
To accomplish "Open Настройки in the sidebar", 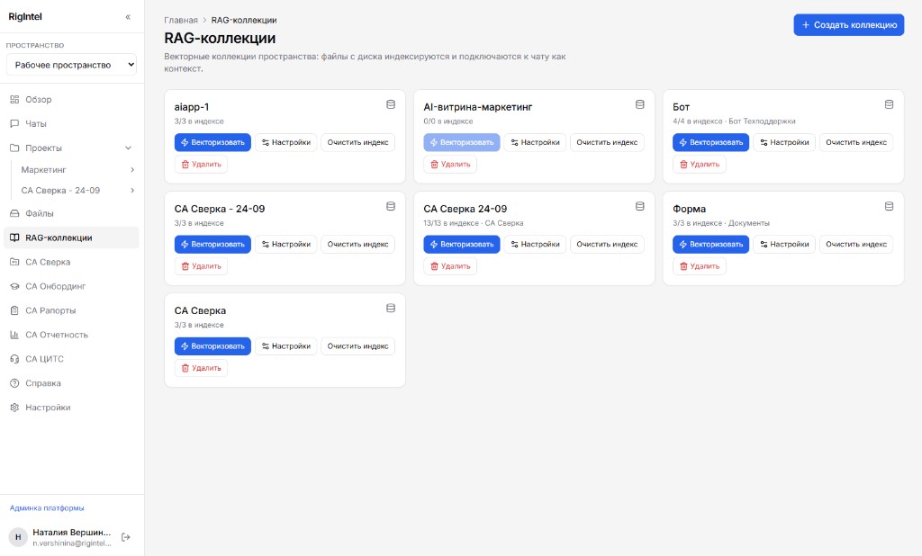I will coord(71,408).
